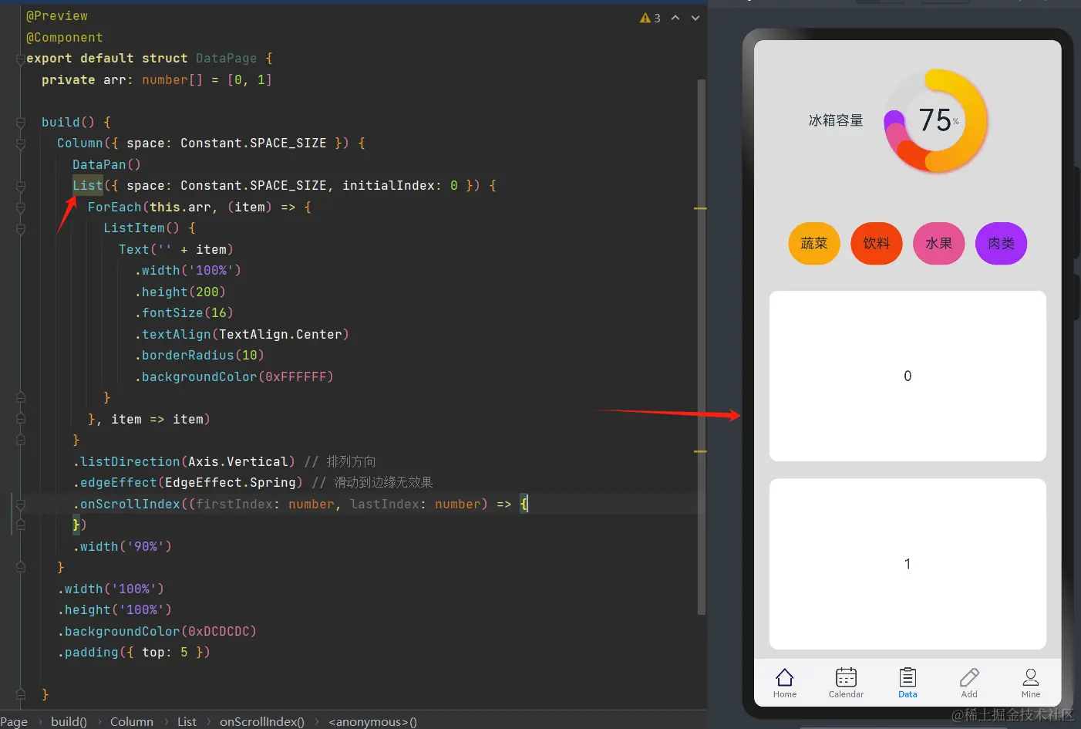Click the <anonymous>() breadcrumb

coord(373,721)
